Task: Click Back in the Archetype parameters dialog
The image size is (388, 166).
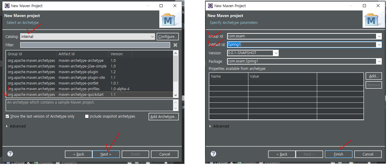Action: (282, 154)
